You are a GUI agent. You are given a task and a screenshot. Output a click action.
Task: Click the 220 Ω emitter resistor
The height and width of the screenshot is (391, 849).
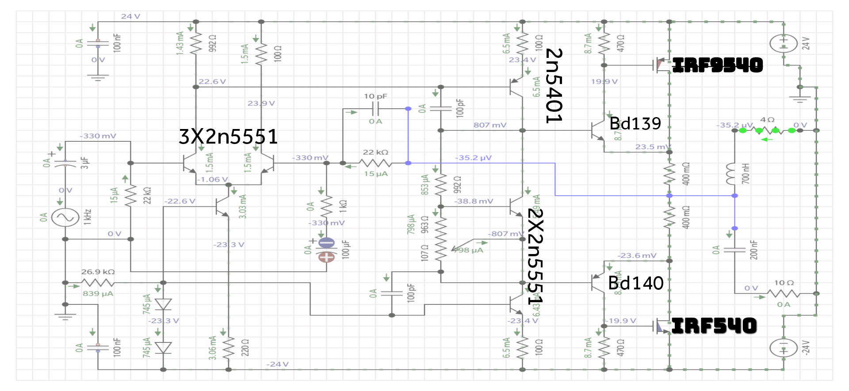point(228,348)
